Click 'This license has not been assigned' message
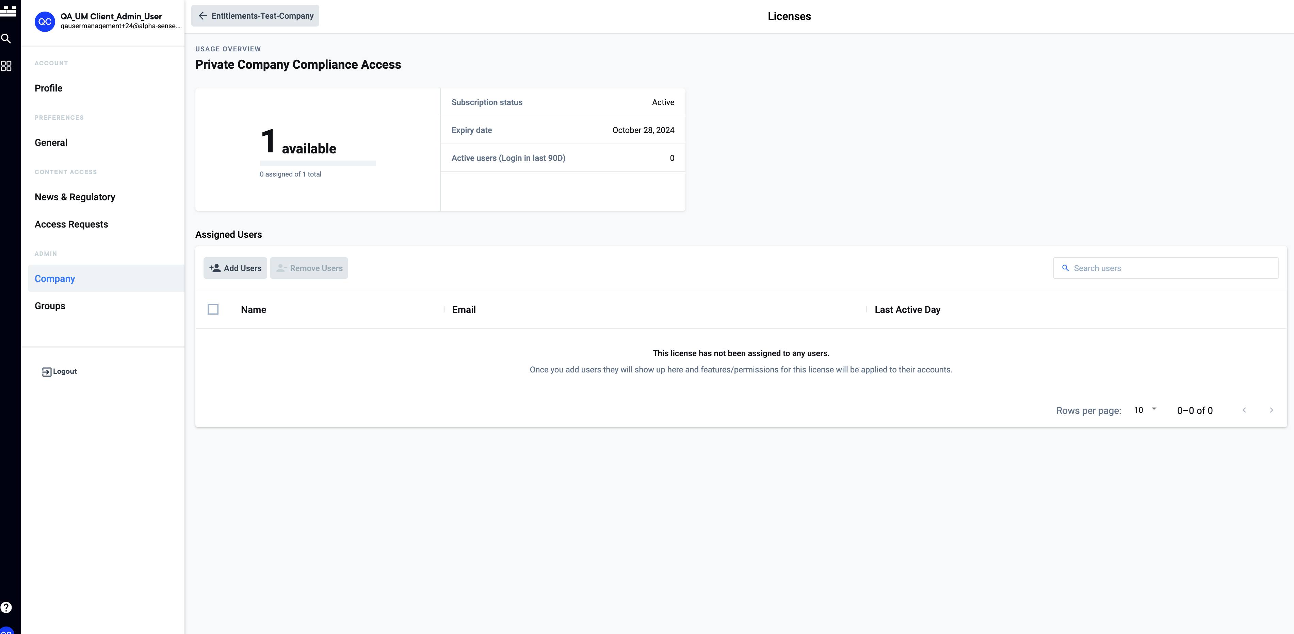This screenshot has width=1294, height=634. coord(741,353)
